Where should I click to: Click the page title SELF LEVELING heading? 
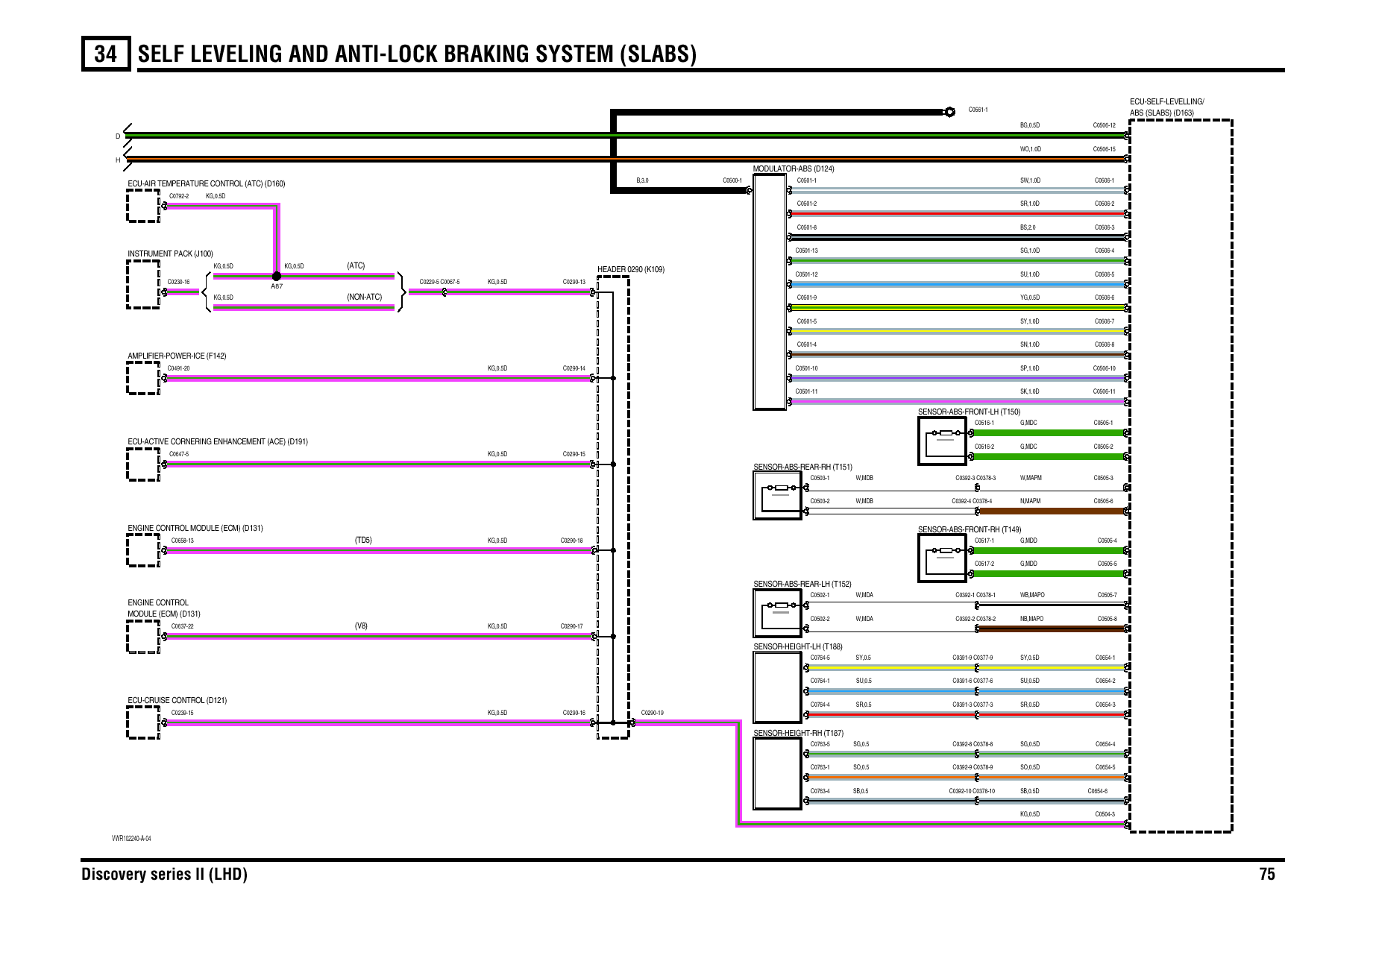(x=417, y=54)
